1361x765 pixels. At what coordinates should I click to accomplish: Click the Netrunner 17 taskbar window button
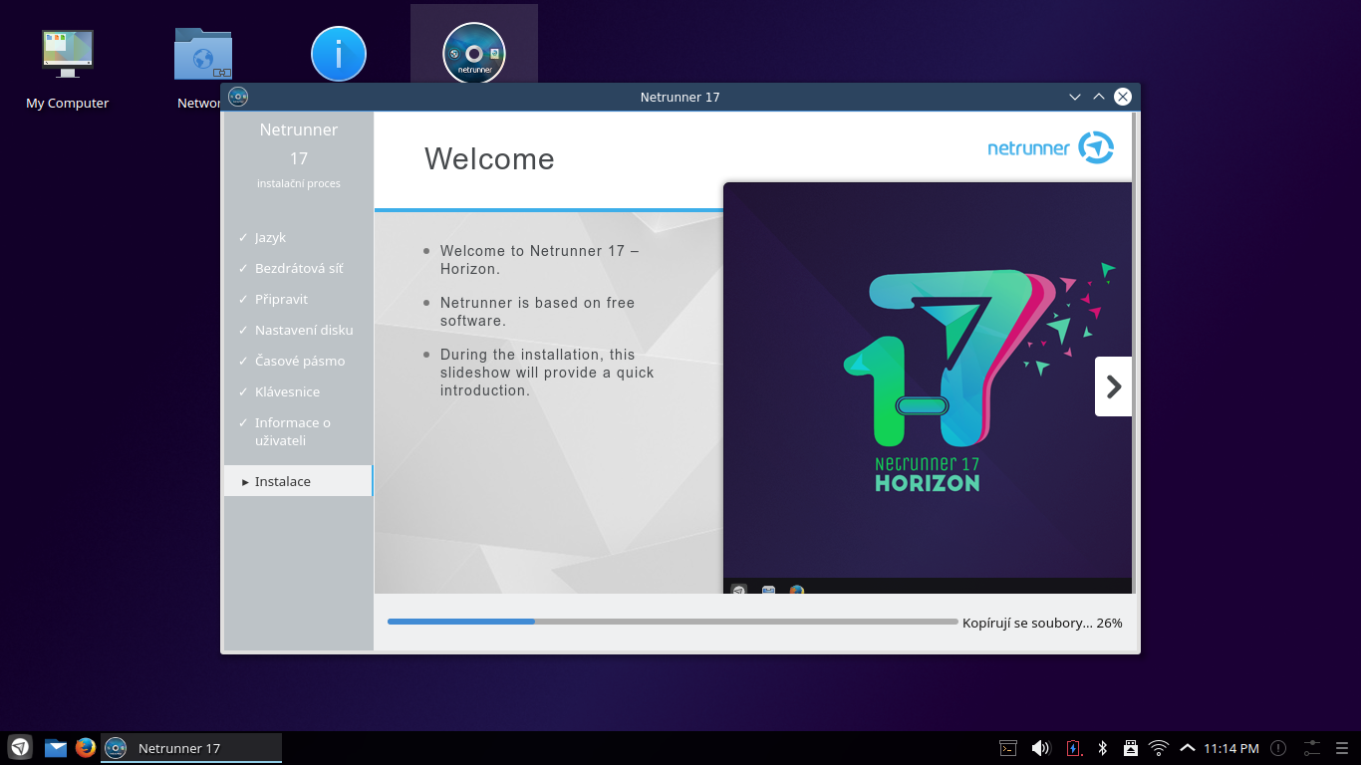pyautogui.click(x=191, y=748)
